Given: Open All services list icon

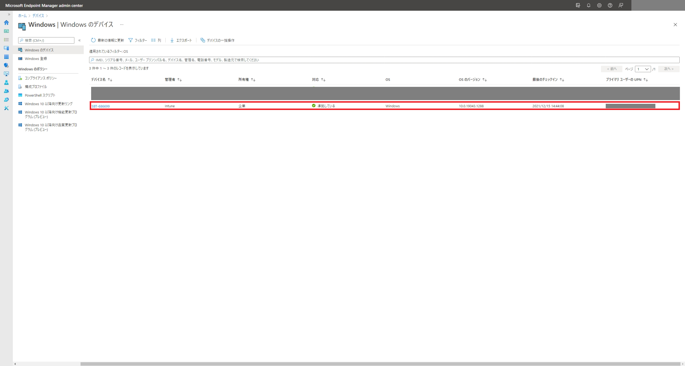Looking at the screenshot, I should click(6, 40).
